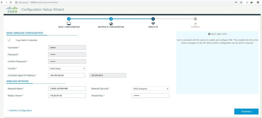Click the Network Name input field

[67, 89]
